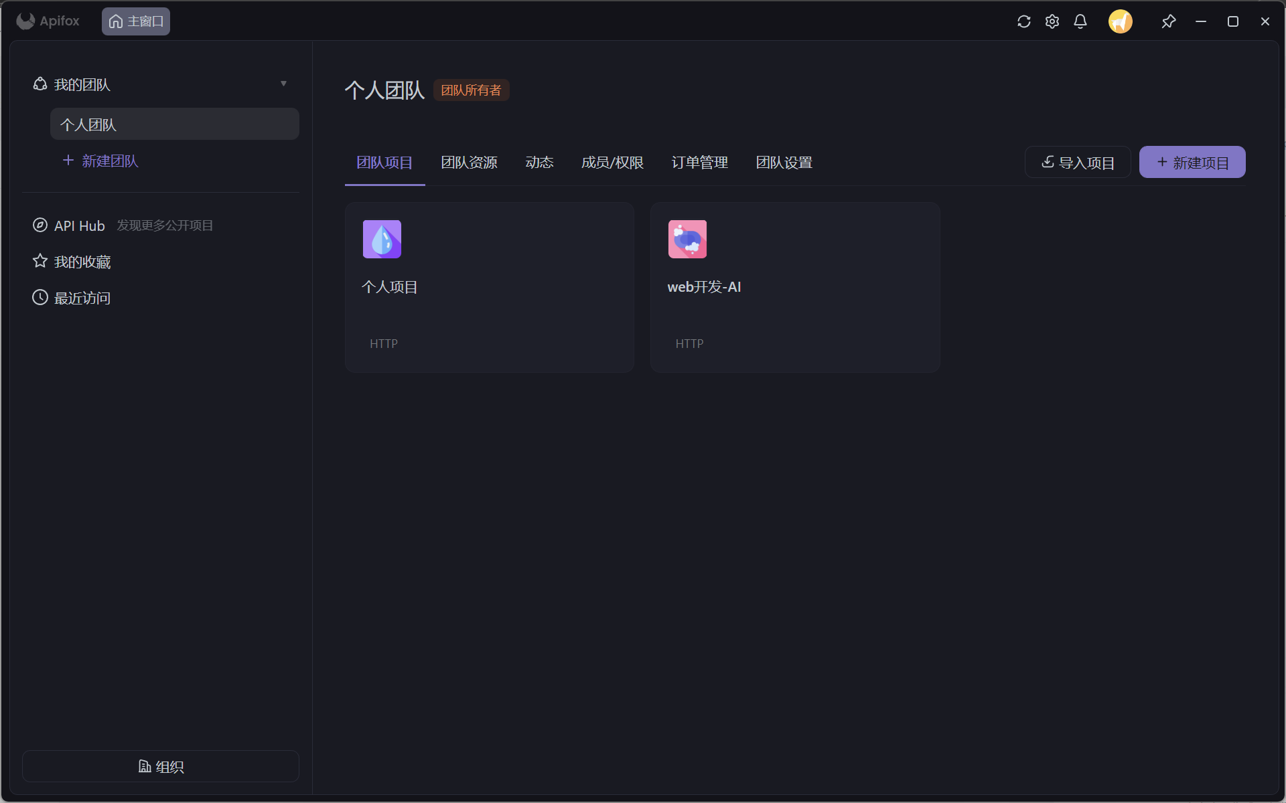Click the 新建项目 button

1192,163
